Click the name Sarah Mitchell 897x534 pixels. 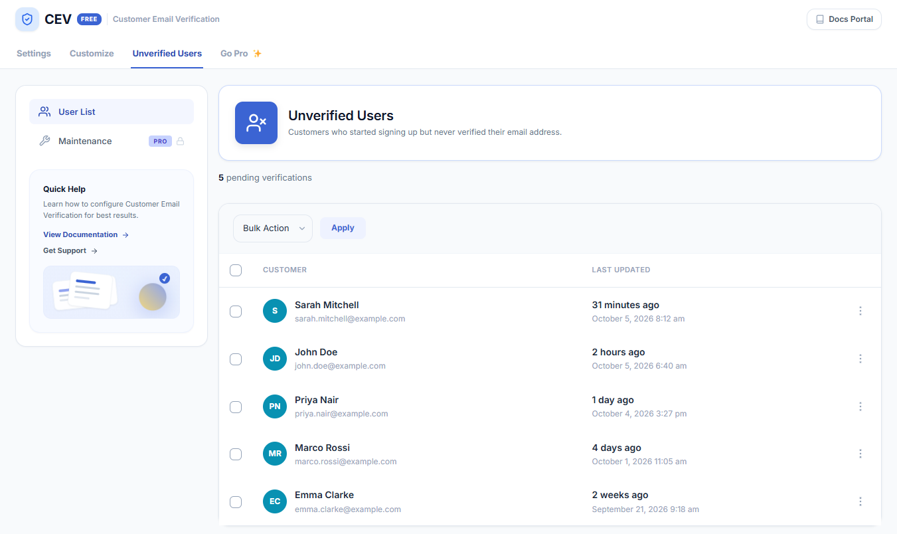click(x=327, y=305)
